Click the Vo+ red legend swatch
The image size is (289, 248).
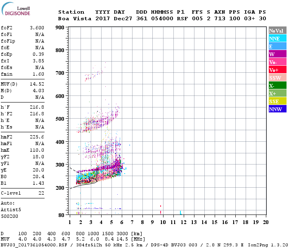pos(277,70)
